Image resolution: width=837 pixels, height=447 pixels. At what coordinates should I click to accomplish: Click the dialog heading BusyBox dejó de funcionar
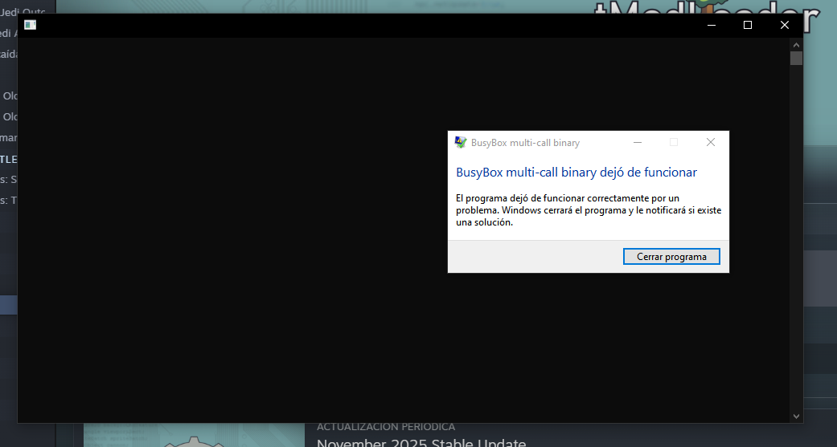tap(576, 173)
